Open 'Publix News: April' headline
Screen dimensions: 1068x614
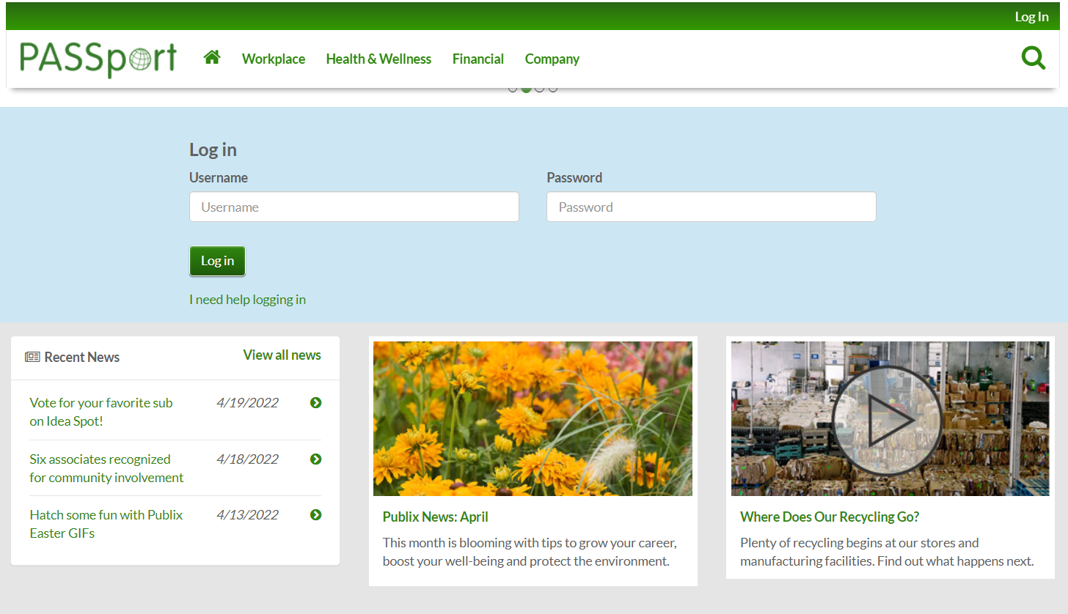point(435,517)
